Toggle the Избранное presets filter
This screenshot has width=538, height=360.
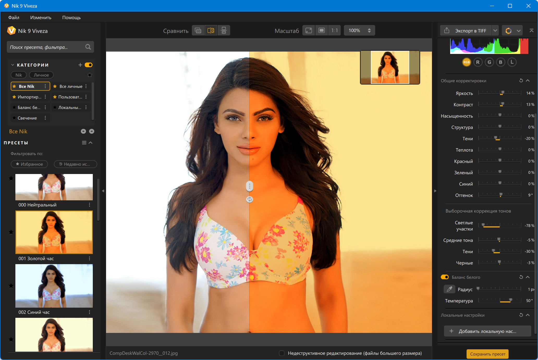coord(29,164)
